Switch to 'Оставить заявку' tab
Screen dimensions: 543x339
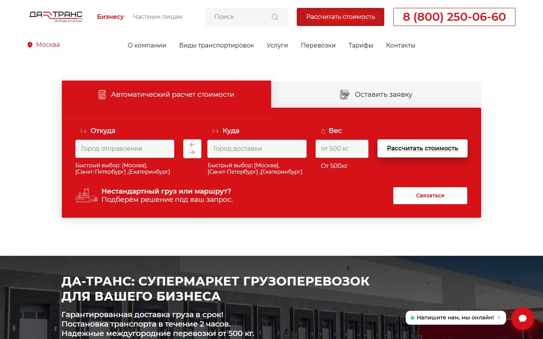pyautogui.click(x=376, y=95)
